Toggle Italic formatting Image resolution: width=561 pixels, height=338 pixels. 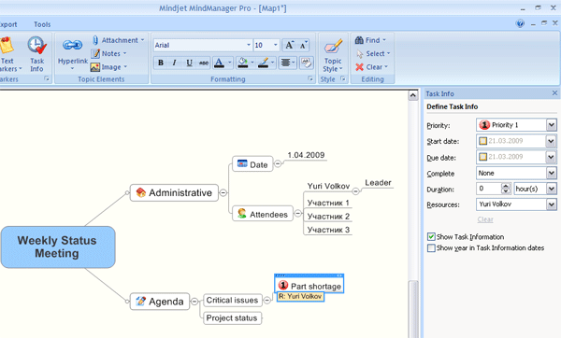pos(174,63)
